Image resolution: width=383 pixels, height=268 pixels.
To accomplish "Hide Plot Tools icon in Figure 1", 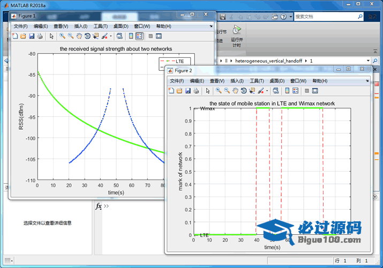I will tap(151, 36).
